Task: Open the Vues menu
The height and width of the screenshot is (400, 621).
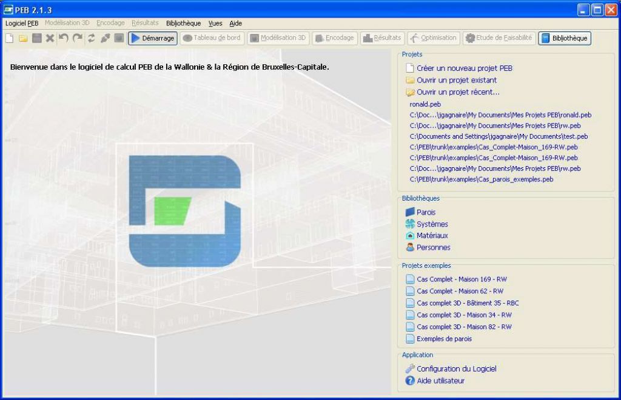Action: 215,23
